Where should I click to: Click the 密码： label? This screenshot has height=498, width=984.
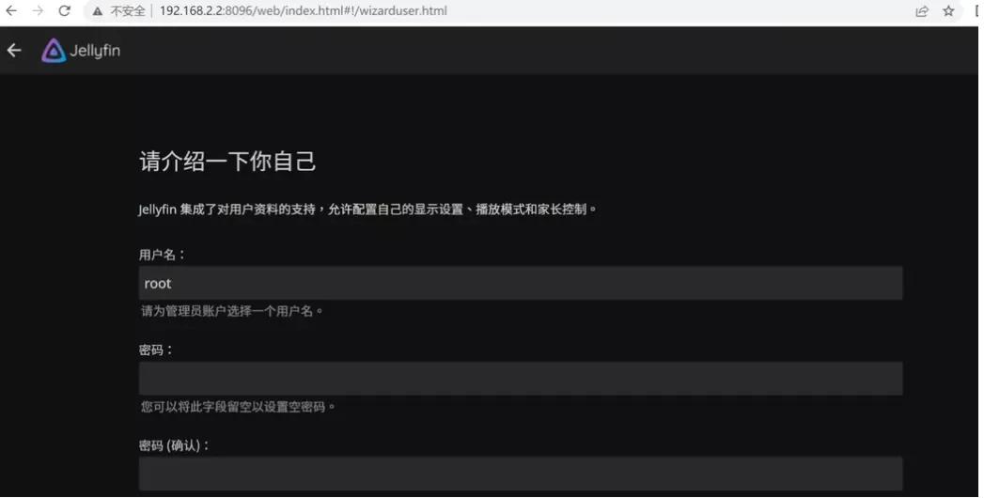coord(156,350)
